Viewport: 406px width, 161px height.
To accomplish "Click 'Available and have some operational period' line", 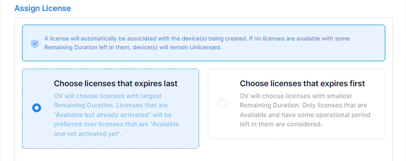I will [305, 115].
